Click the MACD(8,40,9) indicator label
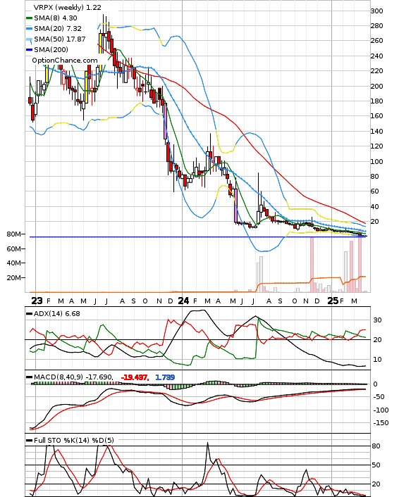The image size is (399, 497). [59, 377]
